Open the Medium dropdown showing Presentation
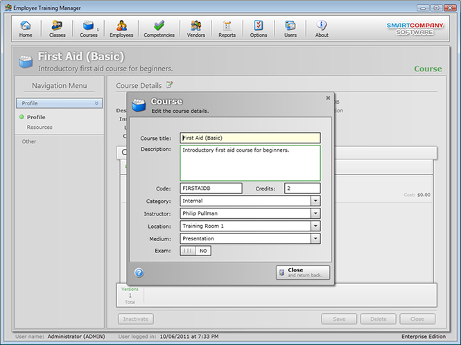Viewport: 461px width, 345px height. click(x=315, y=238)
